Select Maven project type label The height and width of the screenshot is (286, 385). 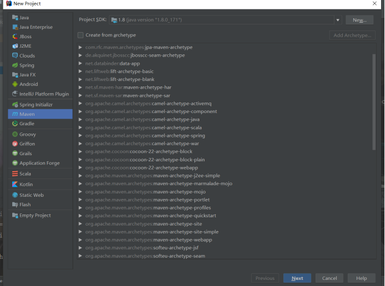coord(27,114)
